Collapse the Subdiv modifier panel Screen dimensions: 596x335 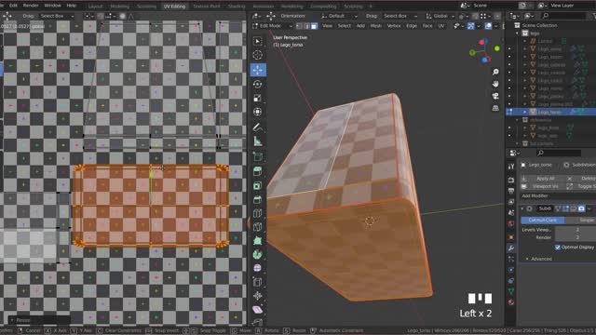pyautogui.click(x=522, y=208)
